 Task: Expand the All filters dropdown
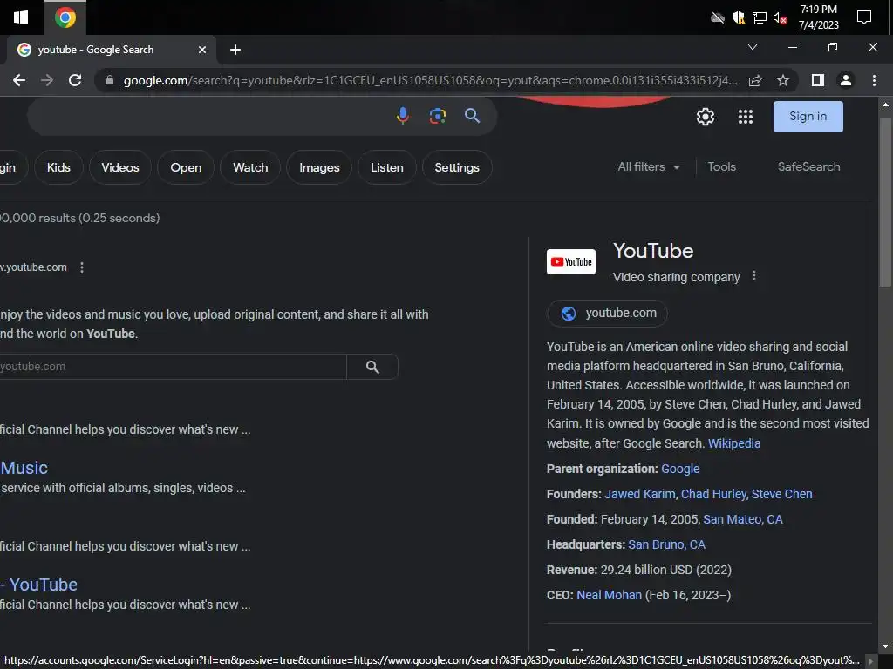pyautogui.click(x=649, y=166)
